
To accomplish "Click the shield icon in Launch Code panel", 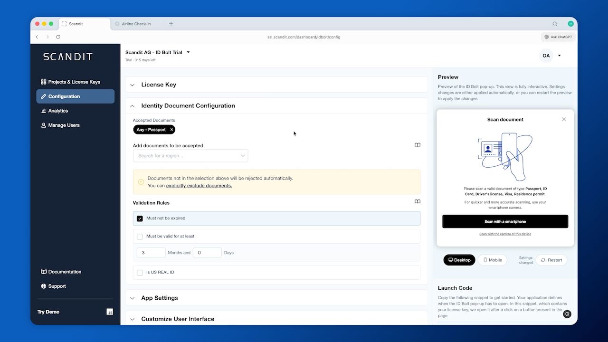I will point(567,314).
